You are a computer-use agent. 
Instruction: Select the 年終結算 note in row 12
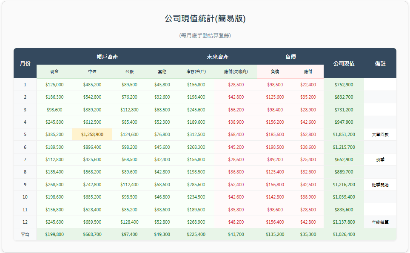381,222
